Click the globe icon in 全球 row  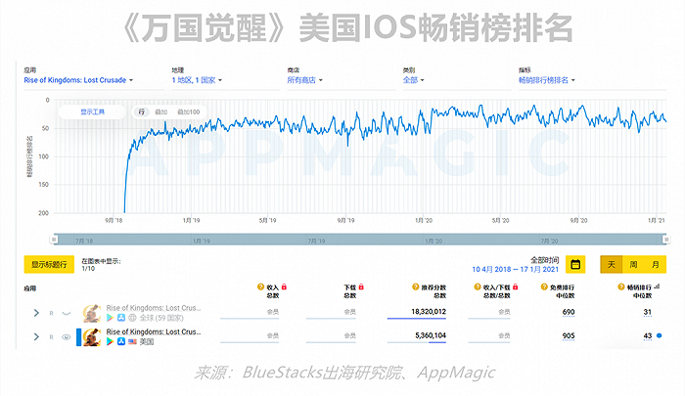(132, 318)
